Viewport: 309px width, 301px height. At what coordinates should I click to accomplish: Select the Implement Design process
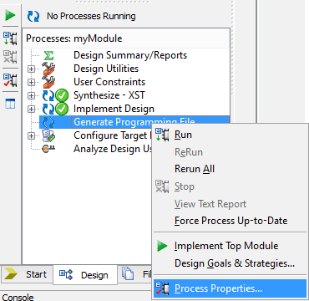pos(114,109)
